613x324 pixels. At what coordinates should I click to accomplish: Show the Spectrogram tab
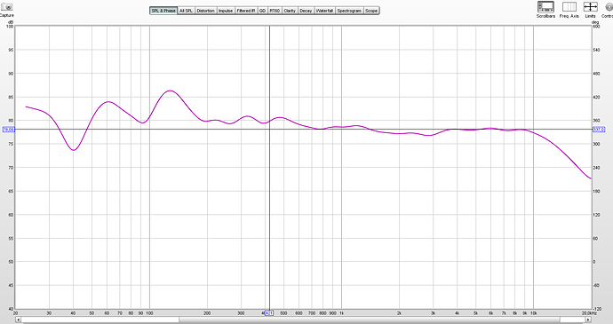click(349, 11)
